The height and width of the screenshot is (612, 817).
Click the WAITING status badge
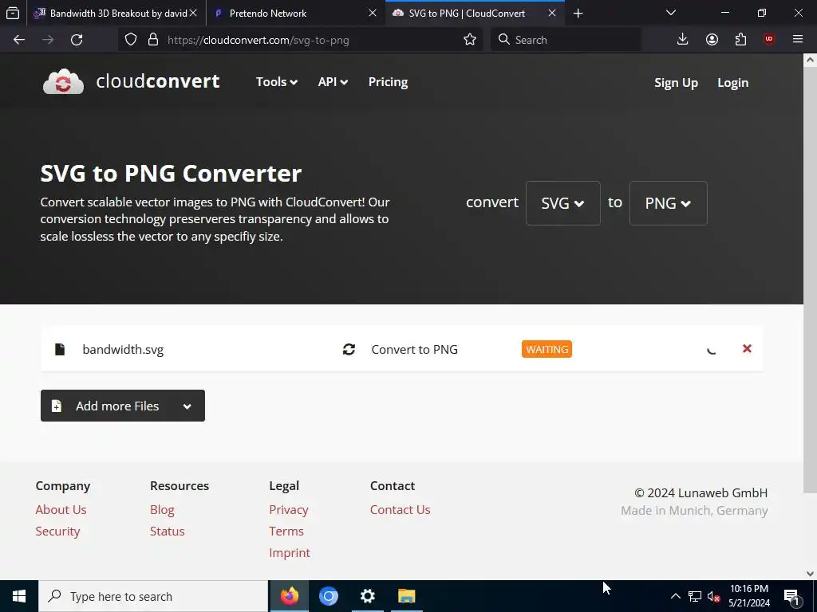pos(547,349)
